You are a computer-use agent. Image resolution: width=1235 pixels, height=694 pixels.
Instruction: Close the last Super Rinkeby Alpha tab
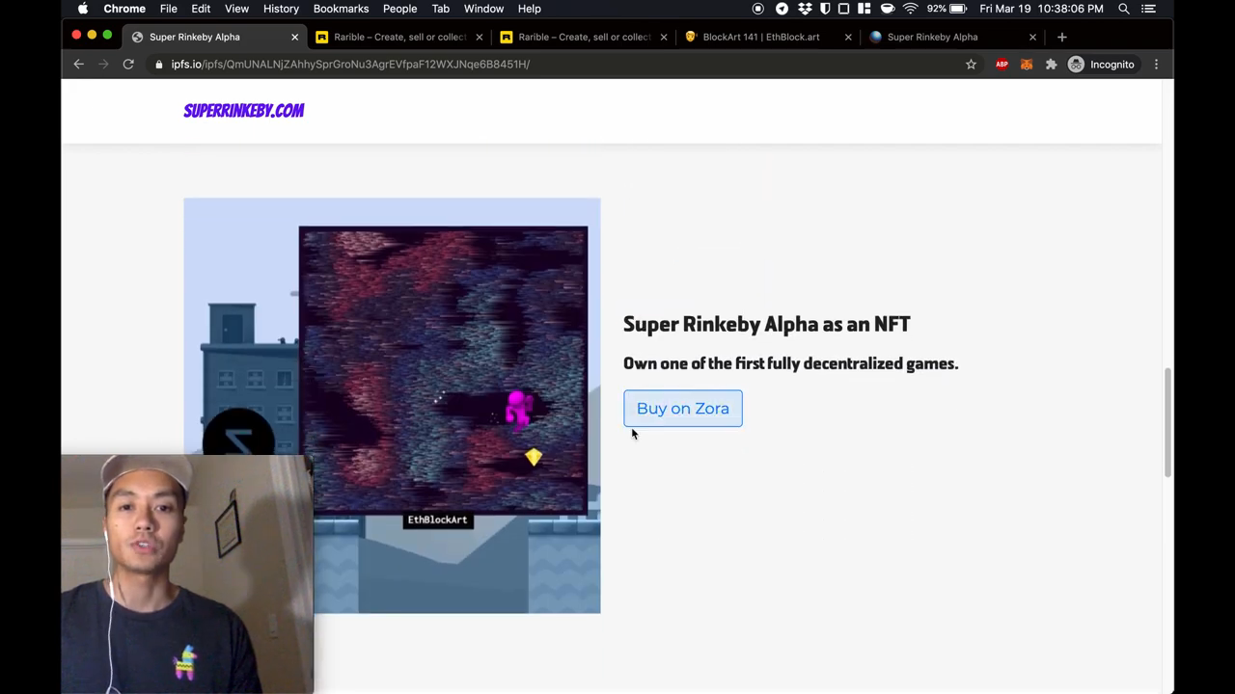[x=1032, y=37]
